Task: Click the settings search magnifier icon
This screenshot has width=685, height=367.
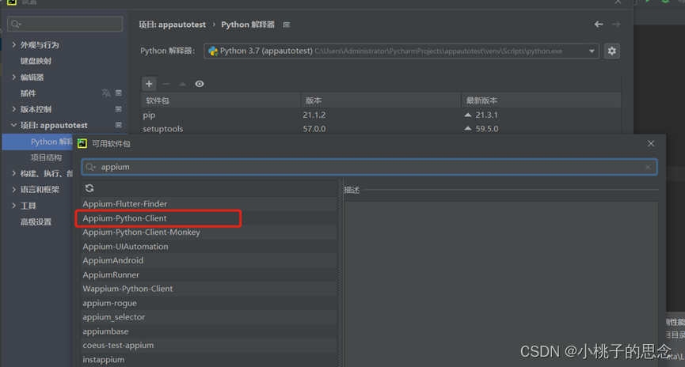Action: point(16,24)
